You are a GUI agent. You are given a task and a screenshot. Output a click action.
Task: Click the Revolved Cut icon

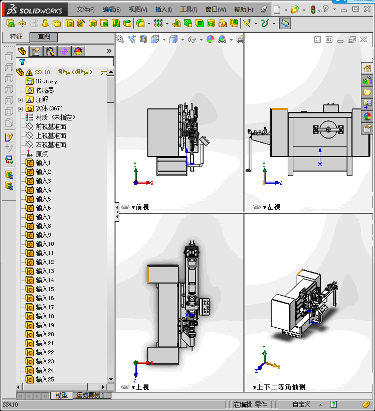(93, 23)
